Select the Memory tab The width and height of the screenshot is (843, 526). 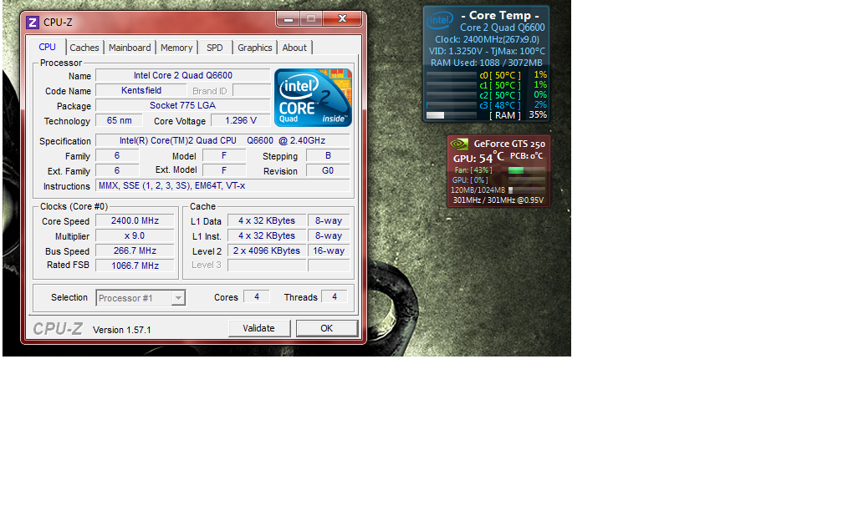point(176,48)
